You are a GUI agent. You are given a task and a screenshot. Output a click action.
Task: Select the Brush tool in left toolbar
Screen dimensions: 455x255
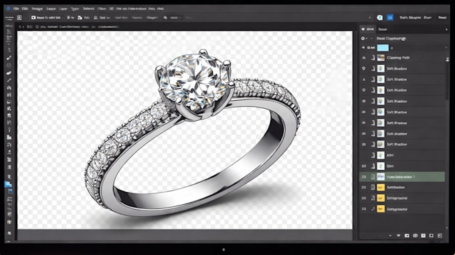(x=9, y=57)
